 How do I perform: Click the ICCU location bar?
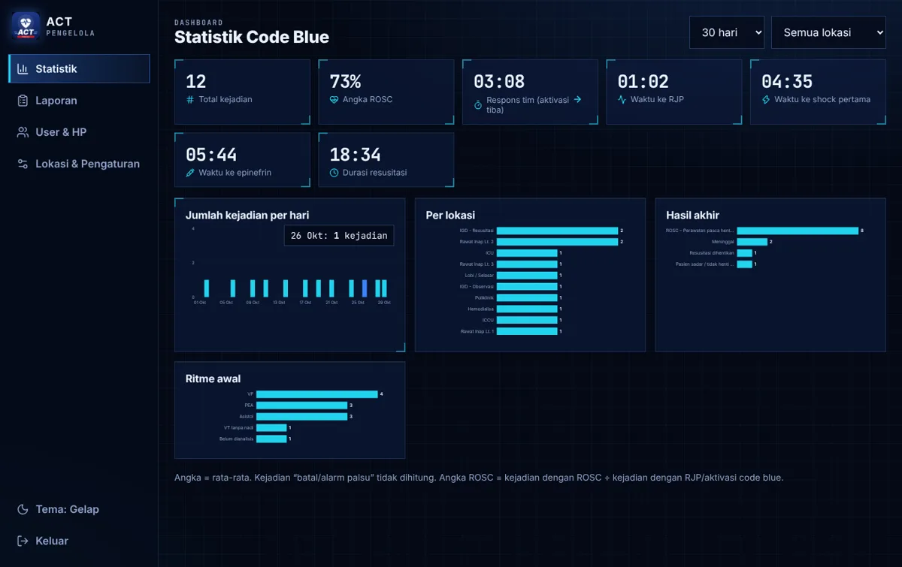click(527, 320)
